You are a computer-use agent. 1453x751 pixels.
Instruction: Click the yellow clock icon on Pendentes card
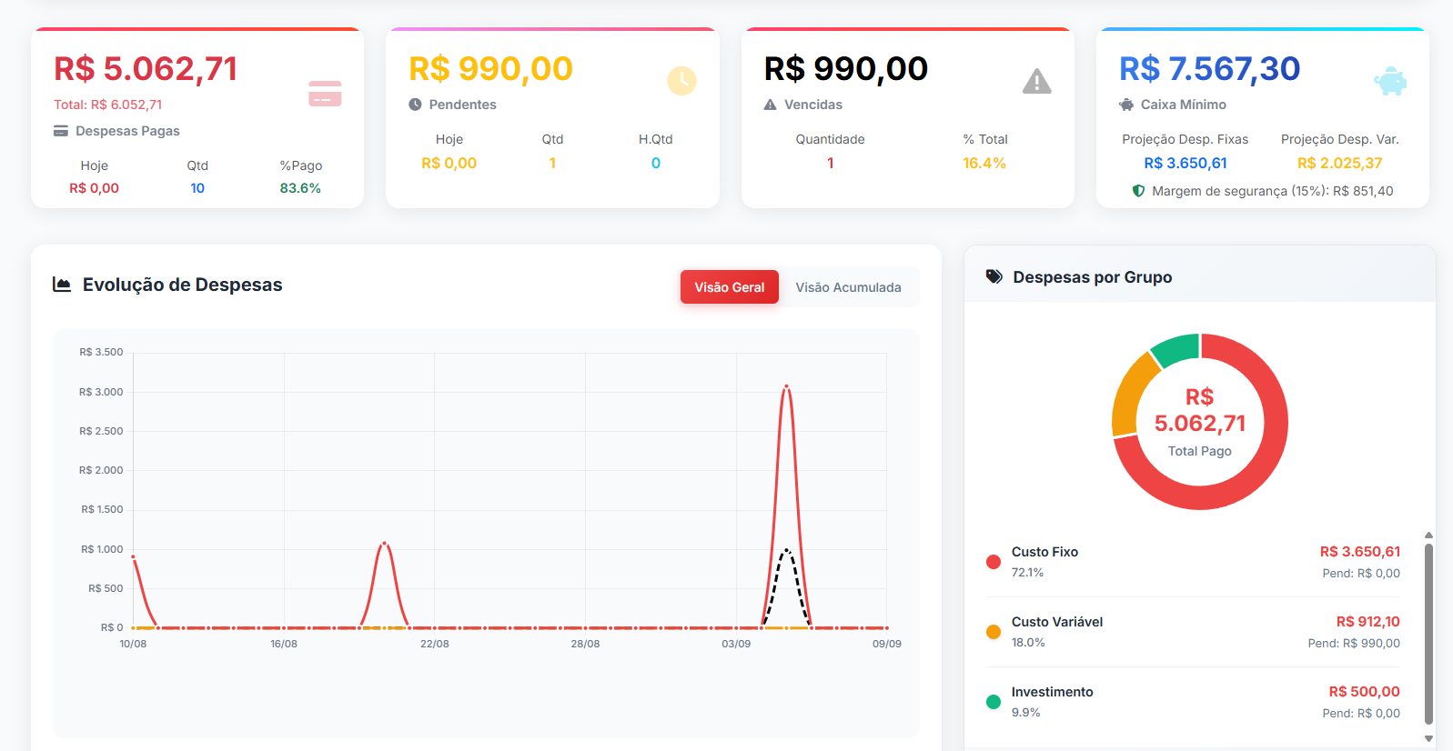[x=681, y=81]
